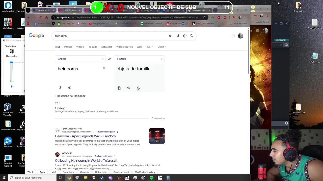Open the Oracle VM VirtualBox desktop icon

(x=8, y=110)
